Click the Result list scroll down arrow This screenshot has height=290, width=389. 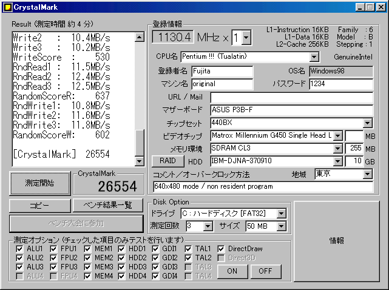click(x=139, y=161)
